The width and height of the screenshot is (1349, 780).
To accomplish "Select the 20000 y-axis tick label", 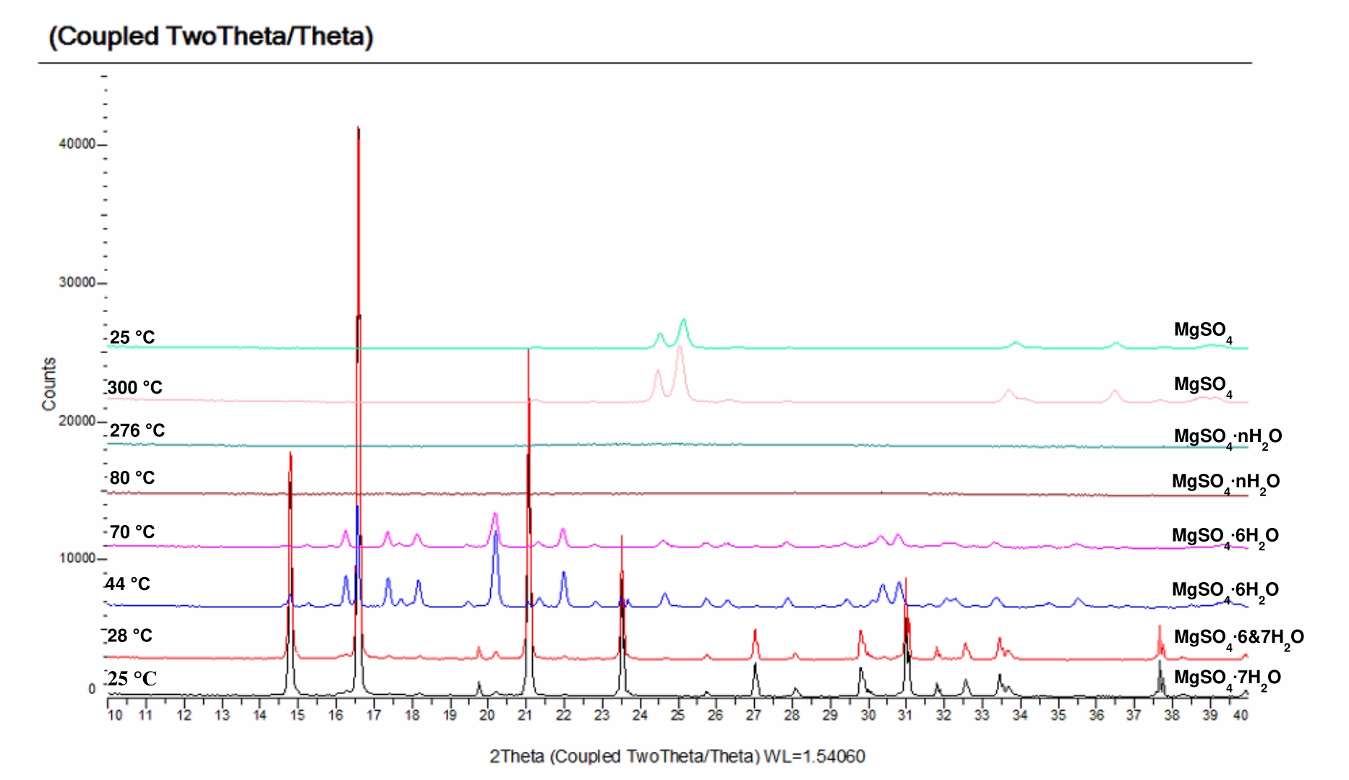I will tap(77, 421).
